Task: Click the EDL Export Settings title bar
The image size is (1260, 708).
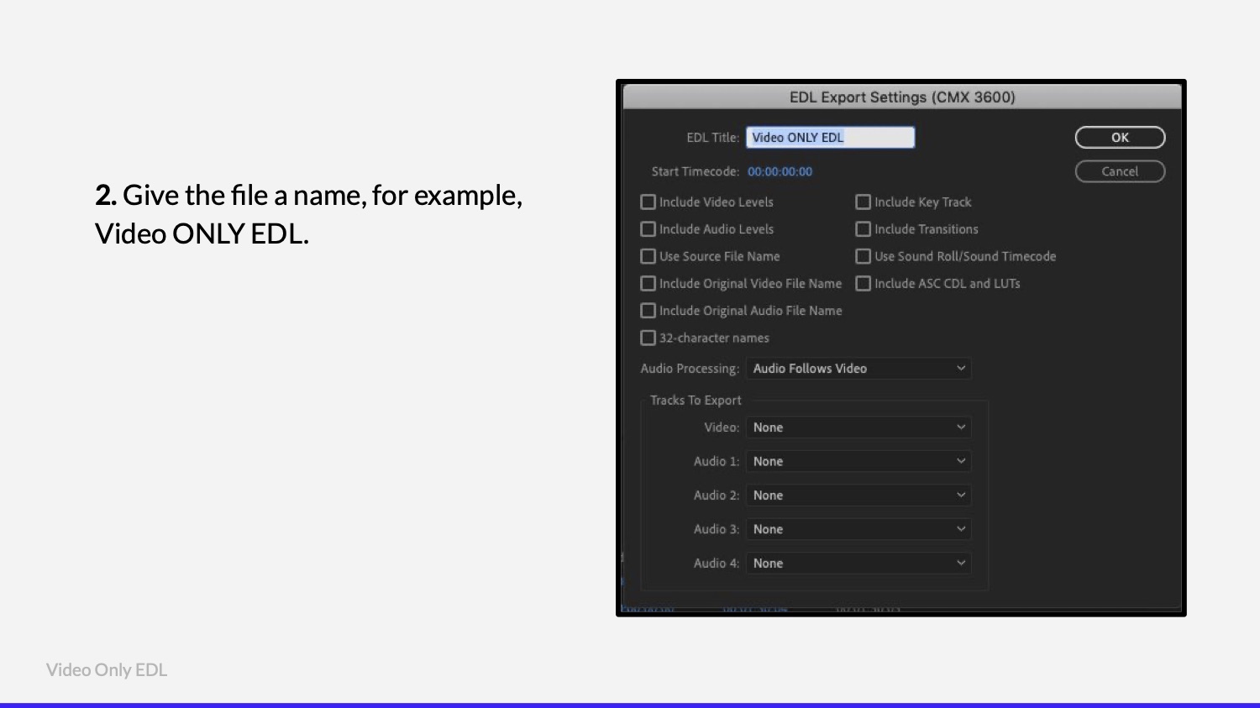Action: 901,97
